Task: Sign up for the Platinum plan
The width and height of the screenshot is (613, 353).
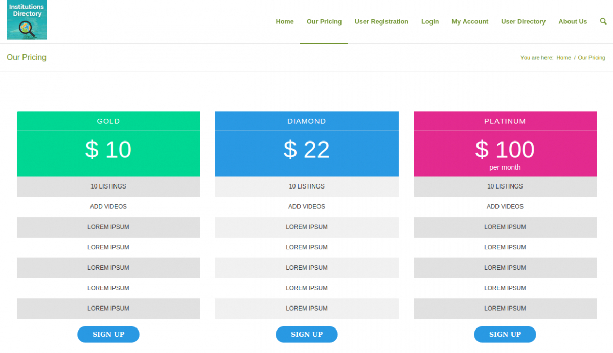Action: [505, 334]
